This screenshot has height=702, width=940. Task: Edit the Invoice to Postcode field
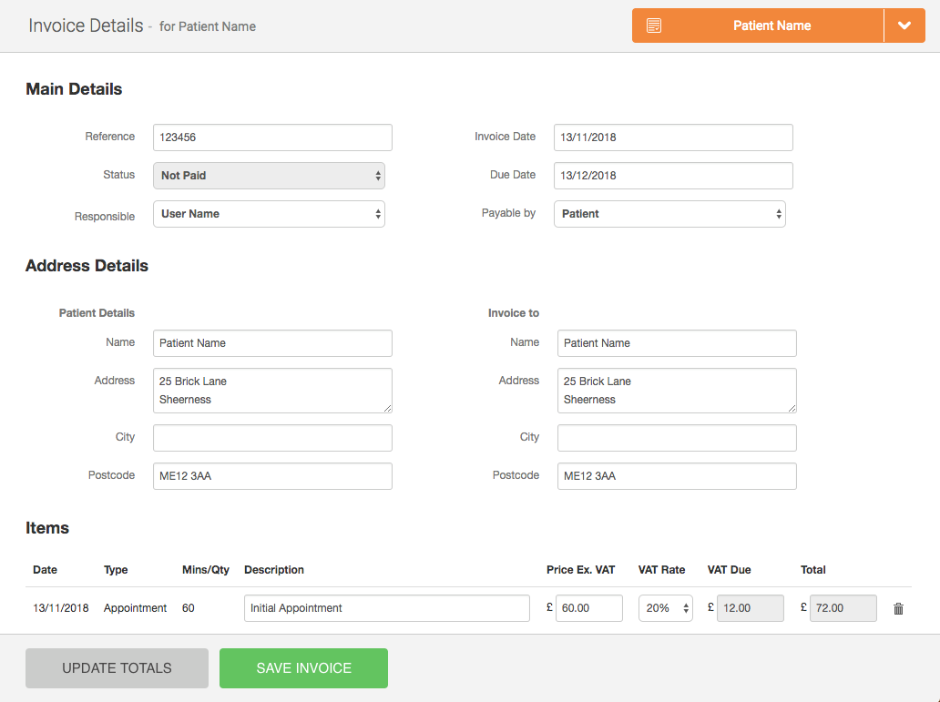click(x=677, y=476)
